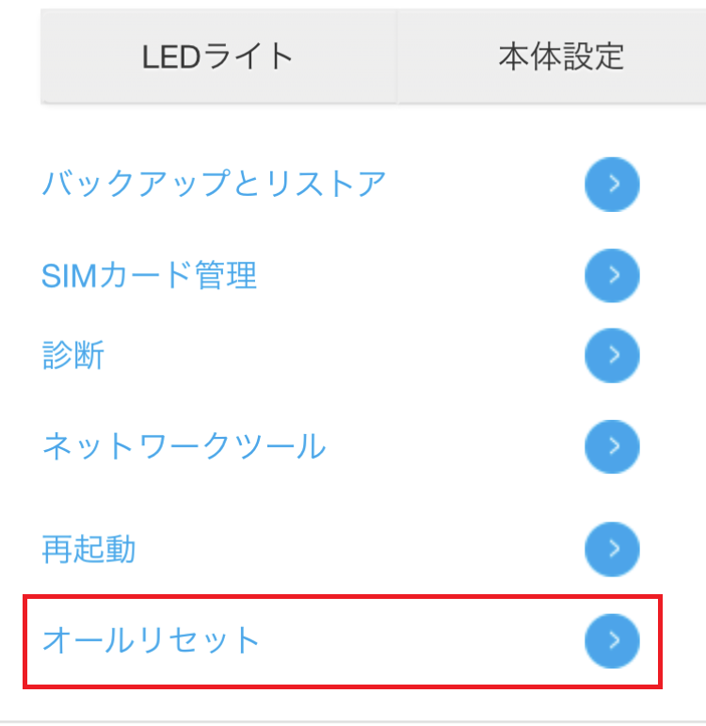Open the バックアップとリストア link
706x726 pixels.
coord(214,184)
